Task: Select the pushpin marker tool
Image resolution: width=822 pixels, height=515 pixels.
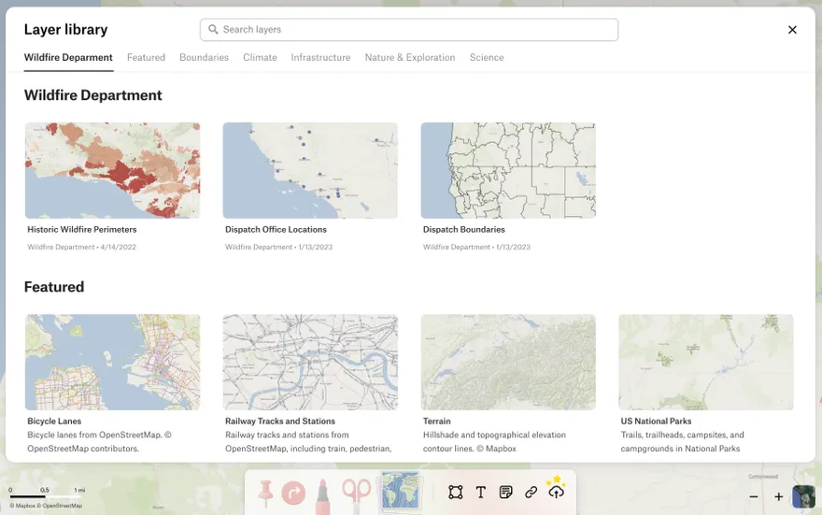Action: [266, 493]
